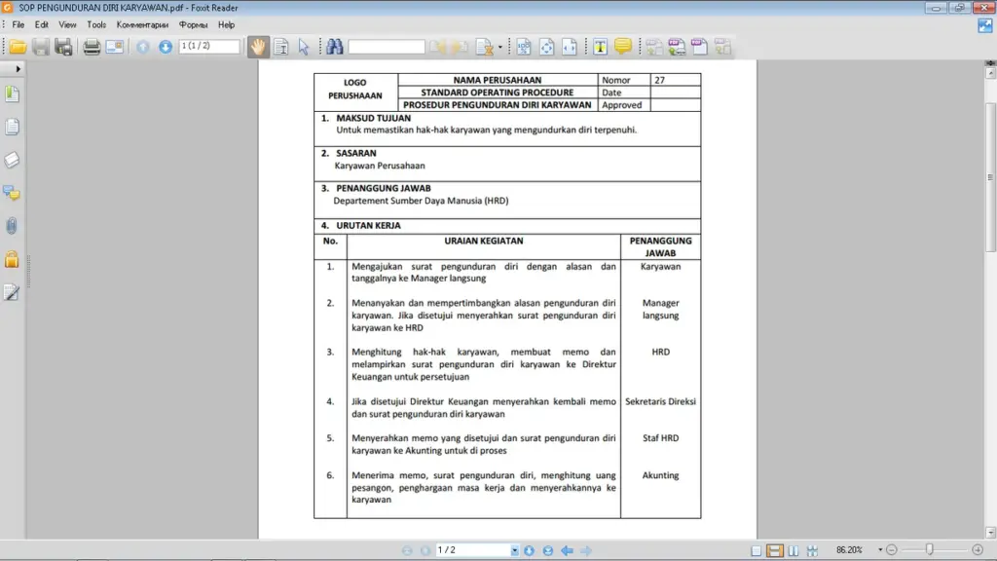Switch to continuous page view mode
The image size is (997, 561).
click(774, 551)
